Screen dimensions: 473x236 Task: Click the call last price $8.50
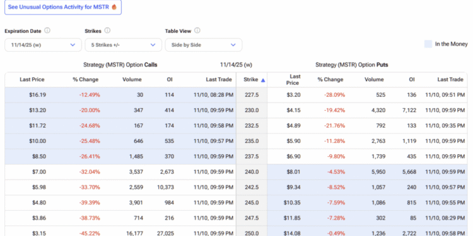[x=39, y=156]
